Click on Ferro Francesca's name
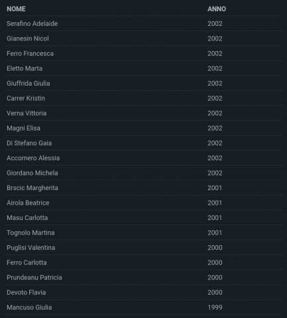The height and width of the screenshot is (318, 287). tap(30, 54)
